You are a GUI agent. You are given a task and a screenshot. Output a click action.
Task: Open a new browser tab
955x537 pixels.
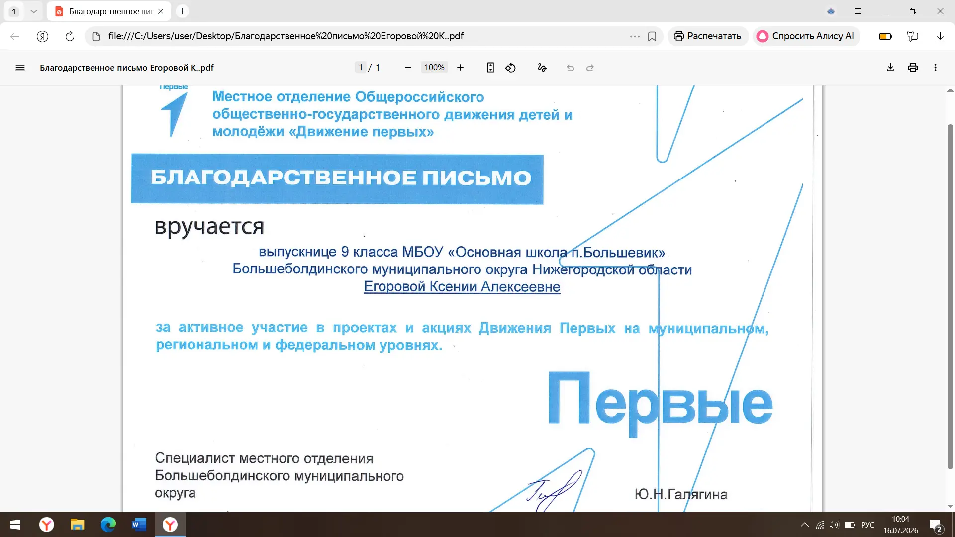point(183,11)
